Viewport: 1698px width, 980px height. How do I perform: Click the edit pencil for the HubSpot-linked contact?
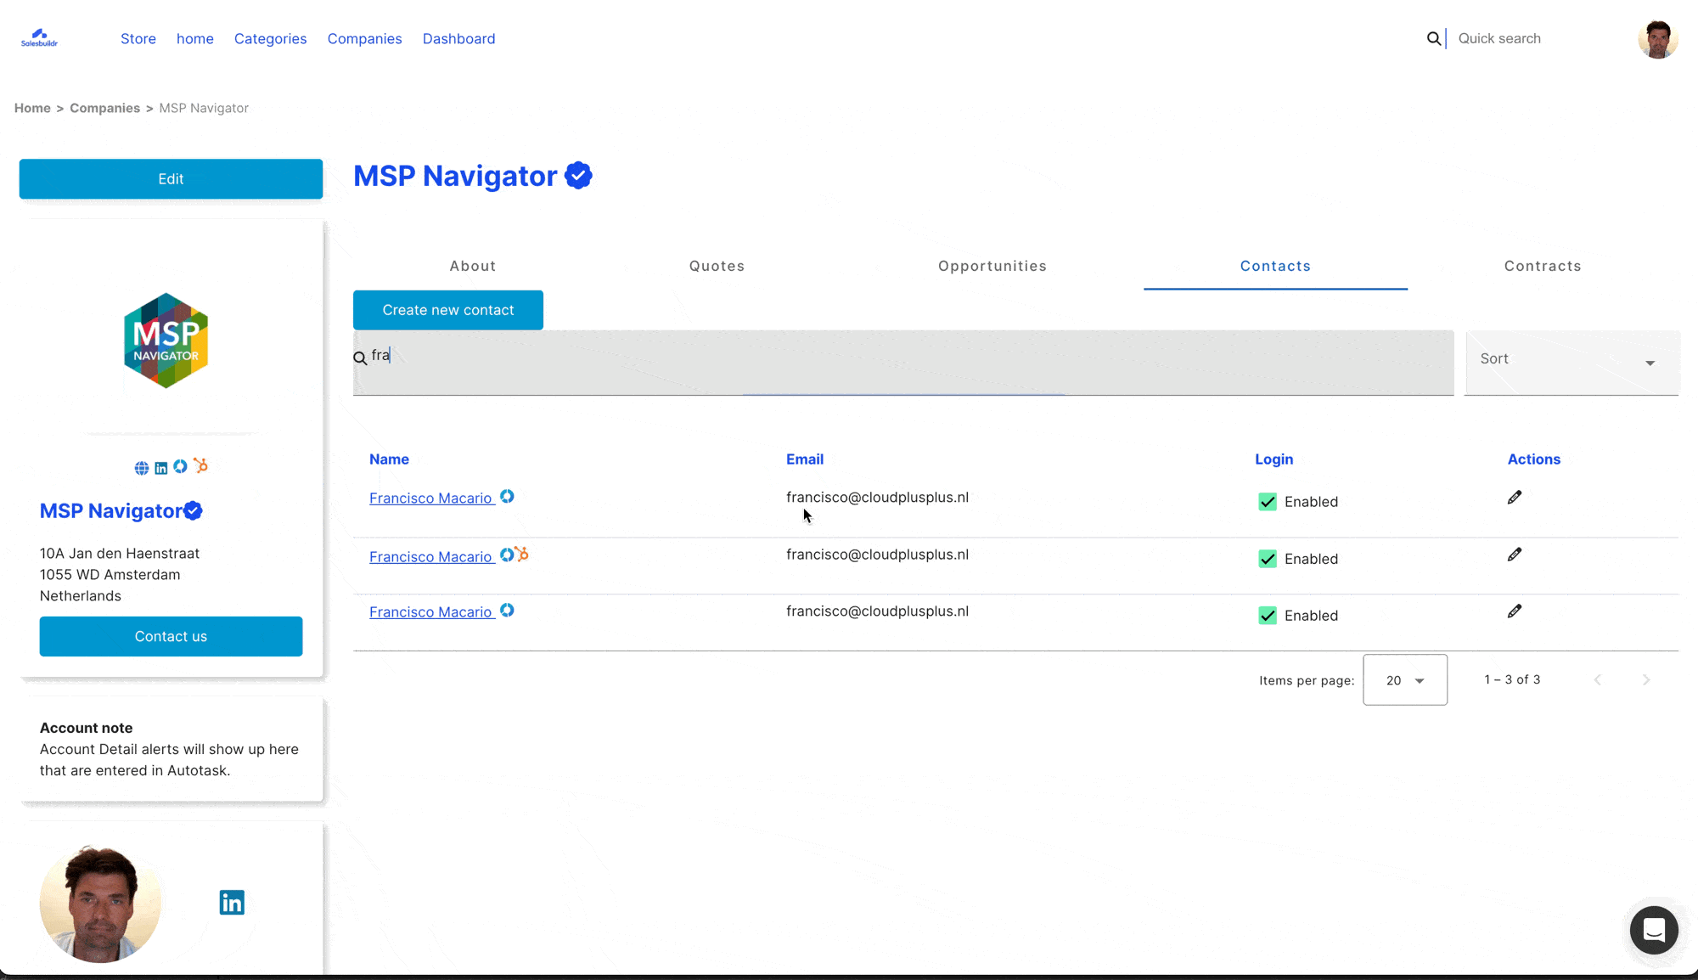[x=1515, y=555]
